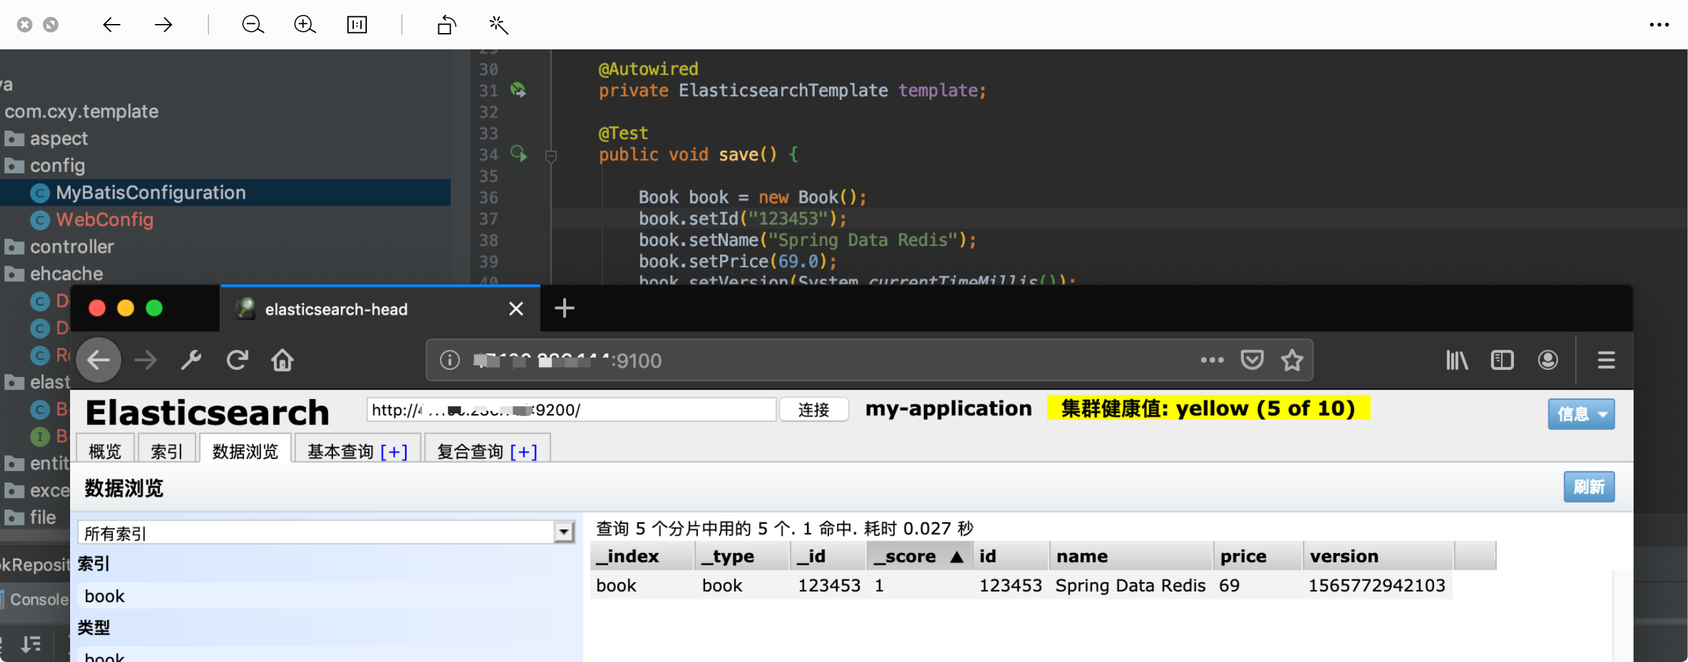Click the price column header
This screenshot has height=662, width=1688.
(x=1258, y=556)
